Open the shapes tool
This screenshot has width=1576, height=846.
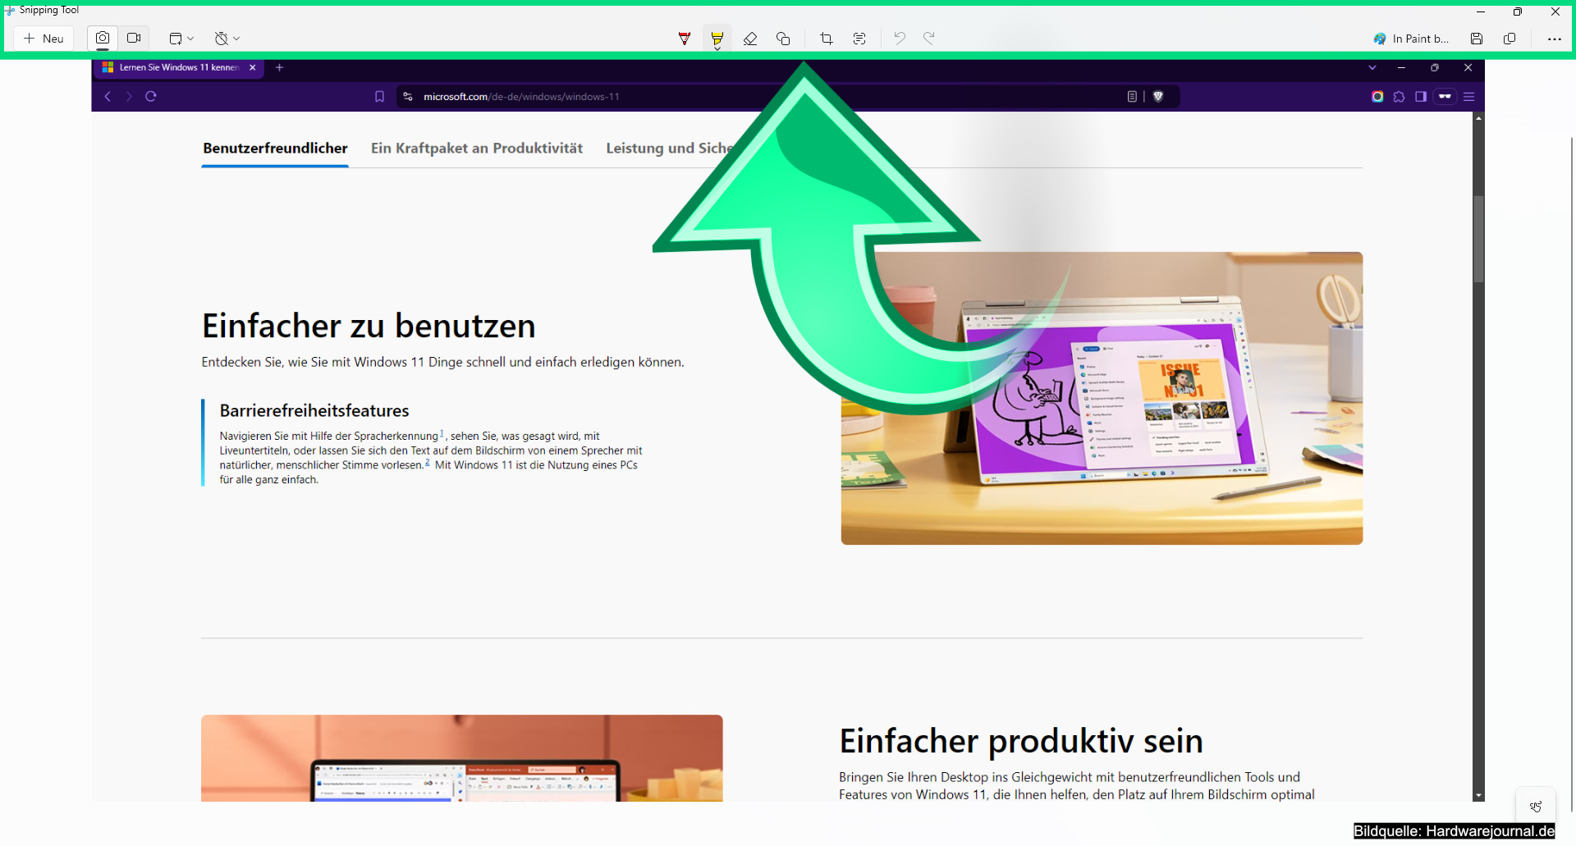783,39
